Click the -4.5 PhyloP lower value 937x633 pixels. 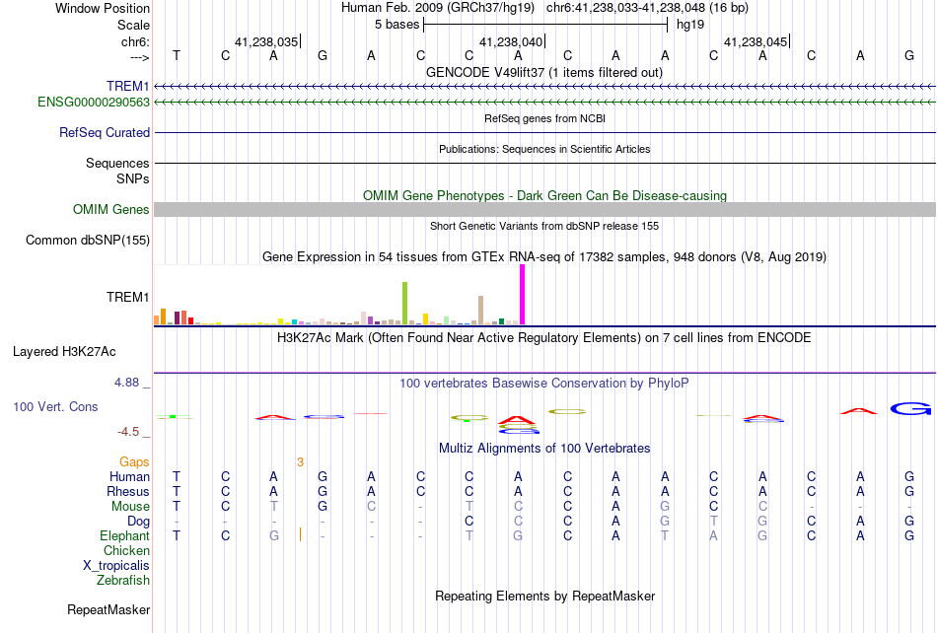pyautogui.click(x=128, y=431)
